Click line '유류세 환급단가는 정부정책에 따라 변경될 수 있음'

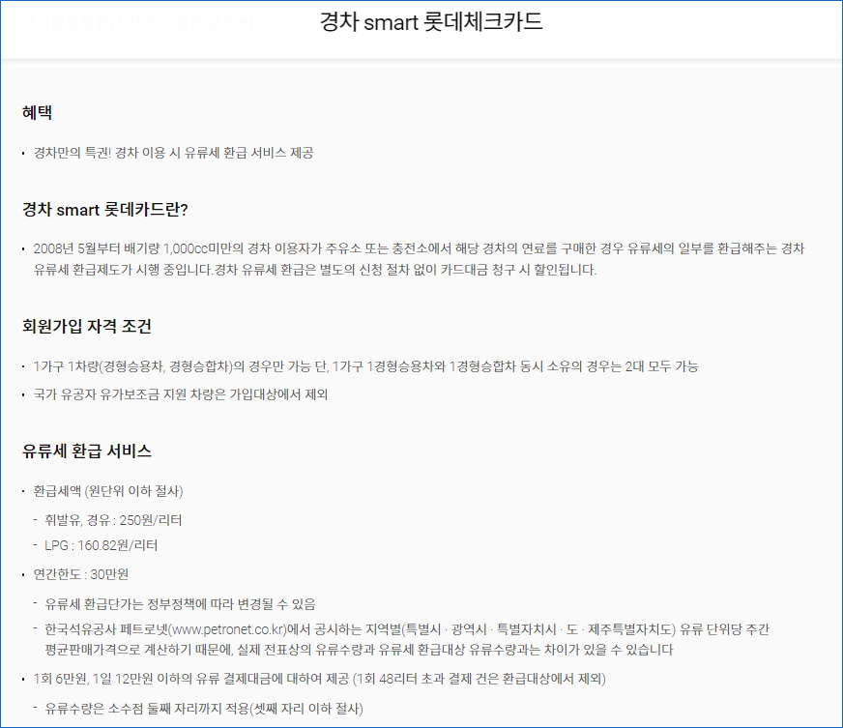180,604
